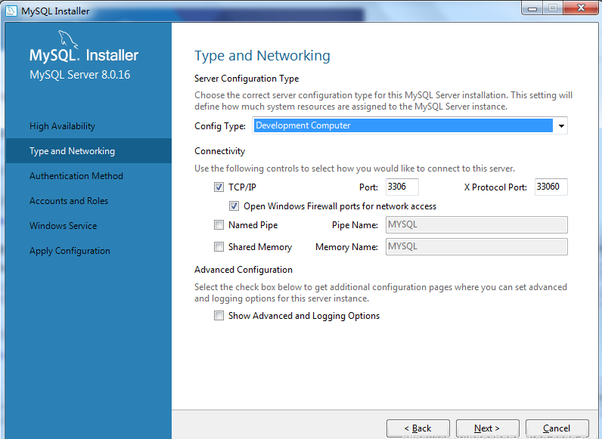This screenshot has height=439, width=602.
Task: Close the MySQL Installer window
Action: click(581, 8)
